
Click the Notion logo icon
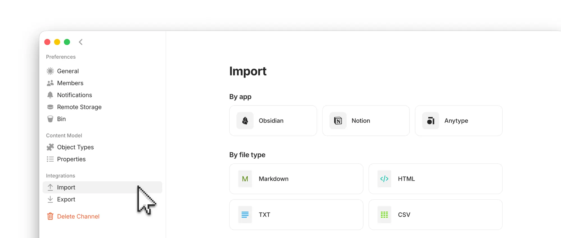coord(338,121)
